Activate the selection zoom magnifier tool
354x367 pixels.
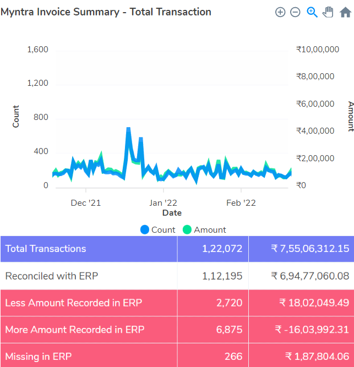[x=312, y=12]
